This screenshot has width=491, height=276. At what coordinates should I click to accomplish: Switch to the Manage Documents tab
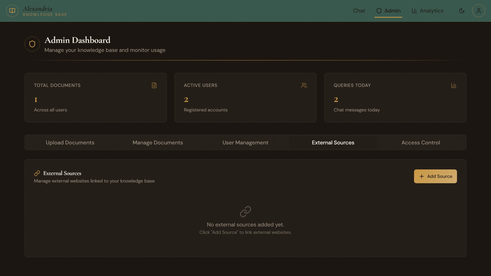point(158,143)
